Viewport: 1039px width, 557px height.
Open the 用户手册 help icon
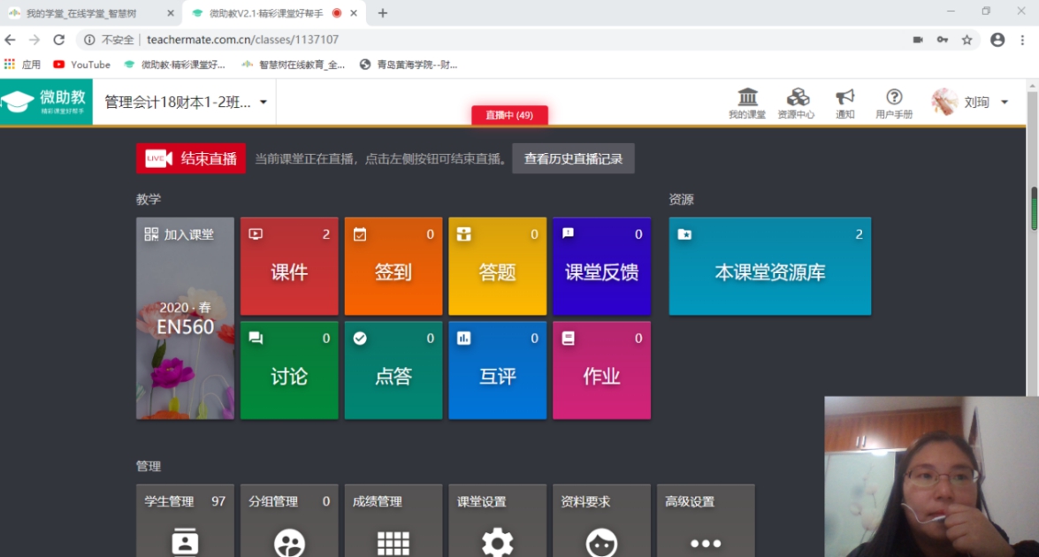click(x=894, y=103)
